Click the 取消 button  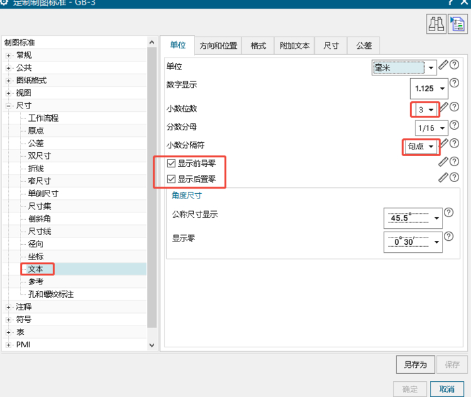pos(447,389)
